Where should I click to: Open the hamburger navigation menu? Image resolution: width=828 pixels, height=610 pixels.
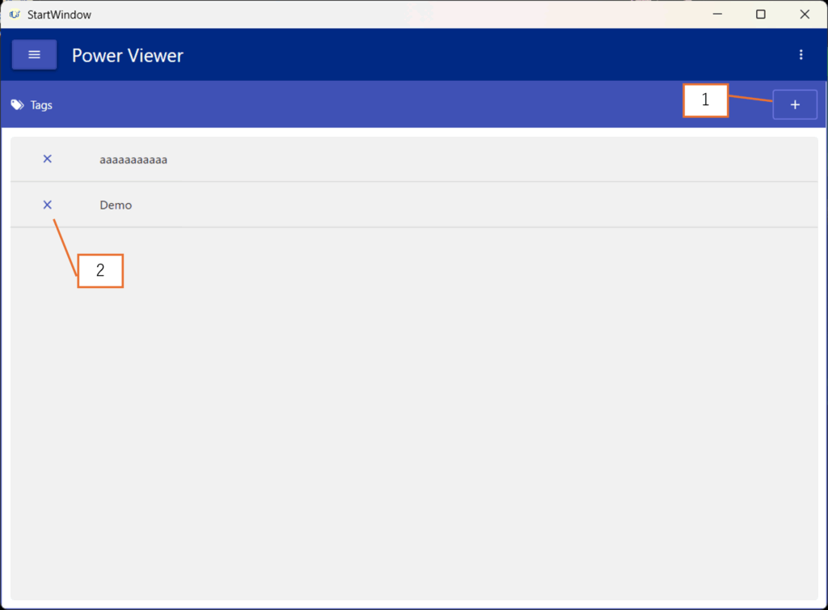tap(34, 55)
